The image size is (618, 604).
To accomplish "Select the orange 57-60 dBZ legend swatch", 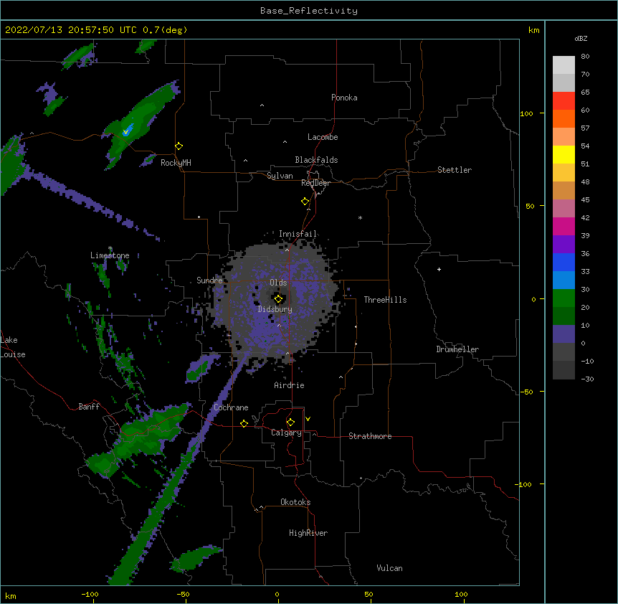I will click(564, 118).
